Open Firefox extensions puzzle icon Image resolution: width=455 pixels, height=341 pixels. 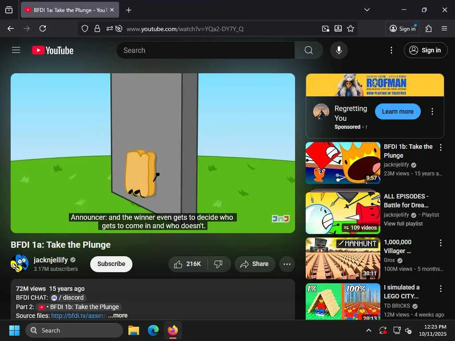tap(429, 28)
